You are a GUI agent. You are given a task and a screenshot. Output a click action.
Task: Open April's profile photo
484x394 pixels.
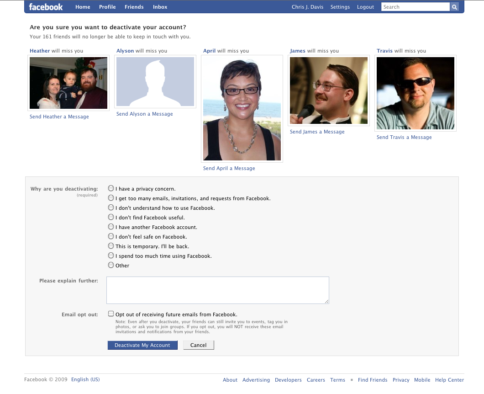coord(242,109)
